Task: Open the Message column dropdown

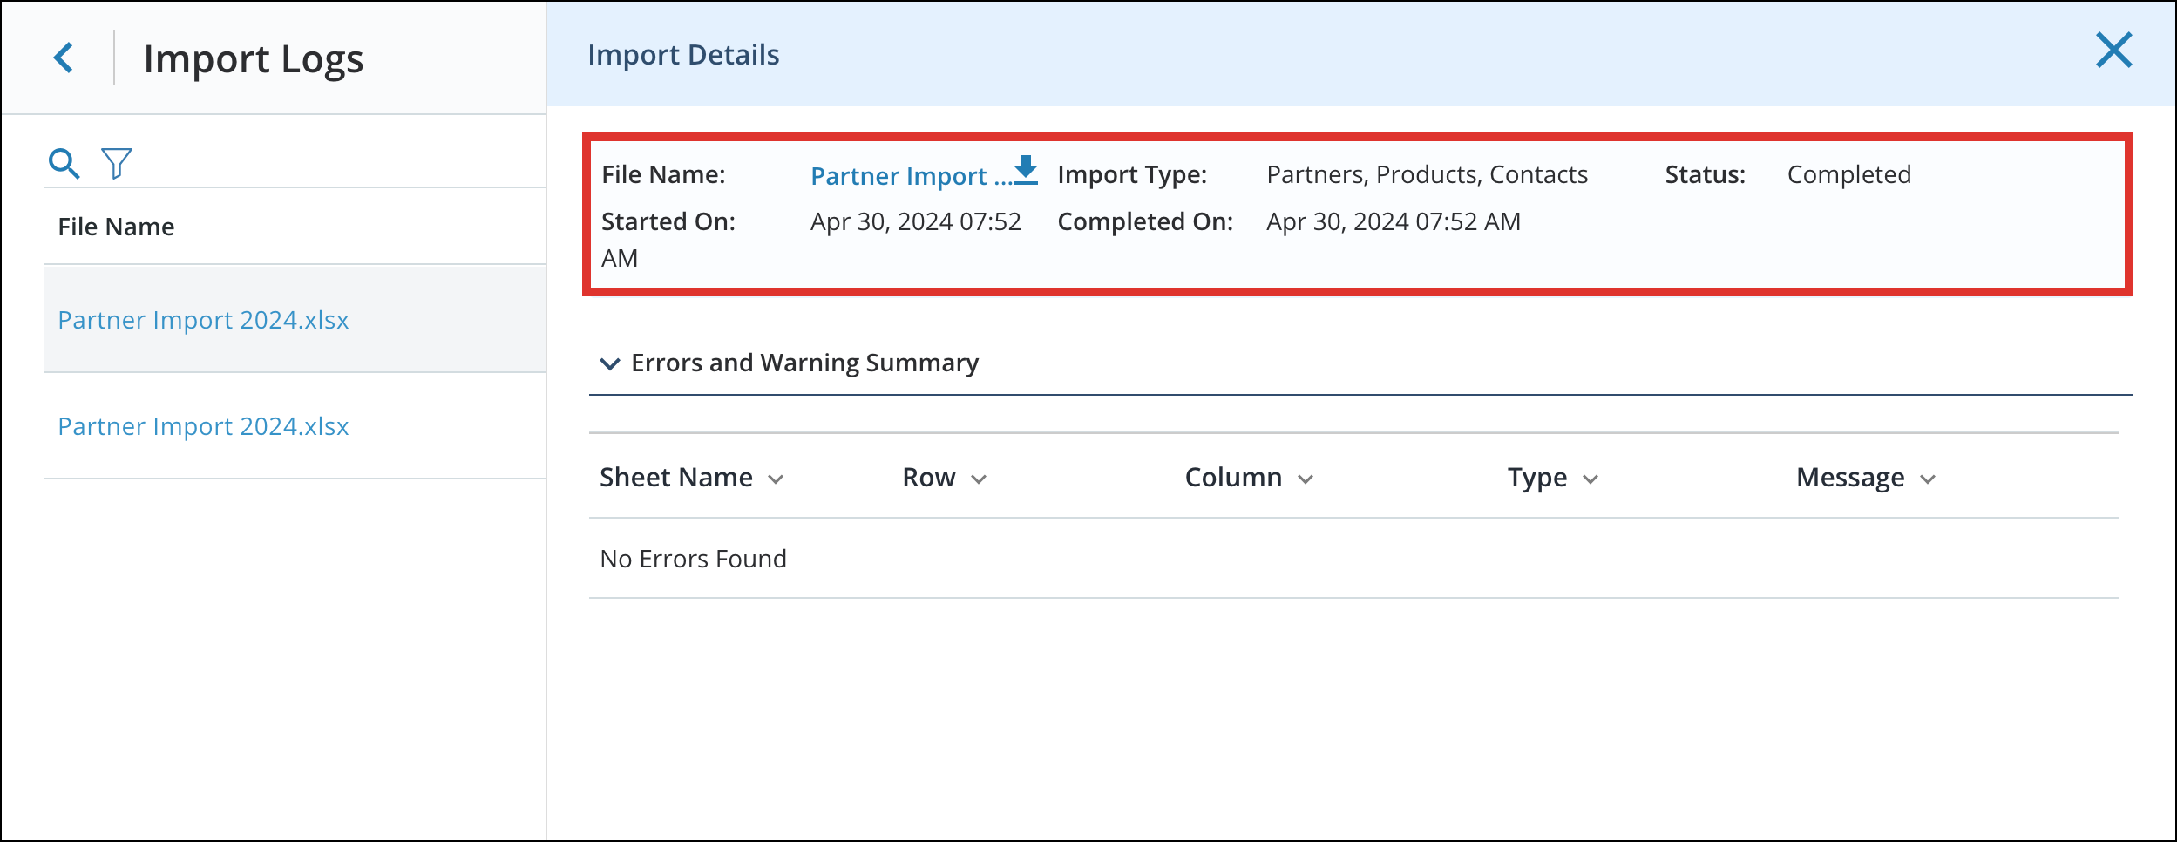Action: click(1928, 479)
